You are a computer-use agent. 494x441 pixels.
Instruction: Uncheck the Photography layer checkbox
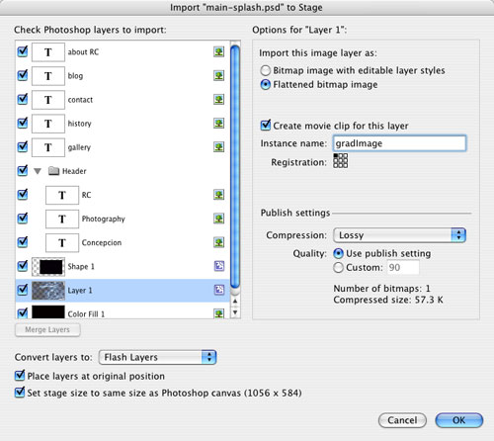tap(23, 218)
